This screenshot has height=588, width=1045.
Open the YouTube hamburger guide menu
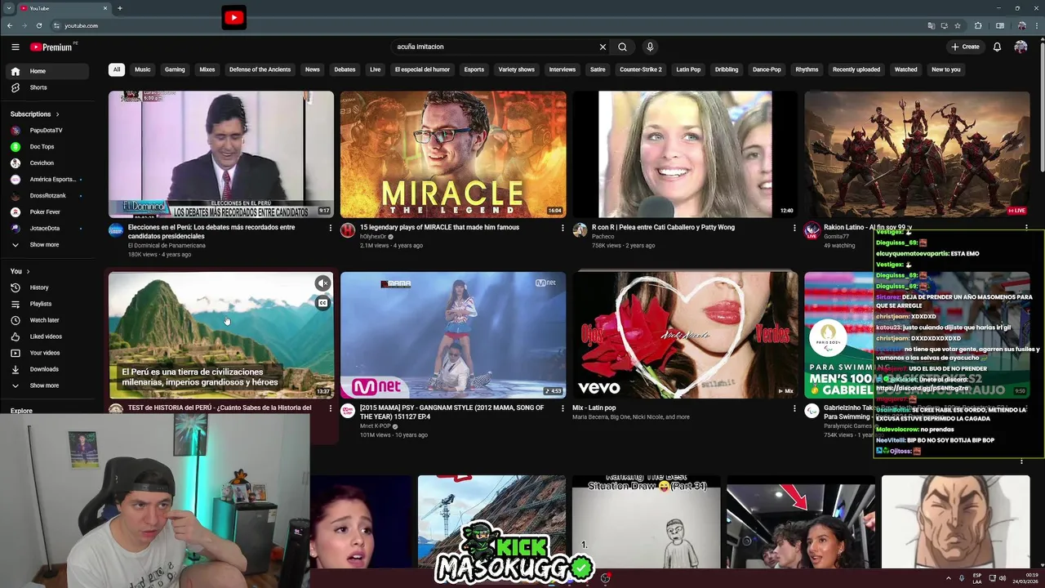[16, 47]
